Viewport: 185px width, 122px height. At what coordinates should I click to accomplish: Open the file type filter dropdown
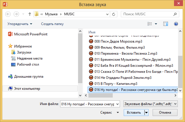click(x=150, y=104)
